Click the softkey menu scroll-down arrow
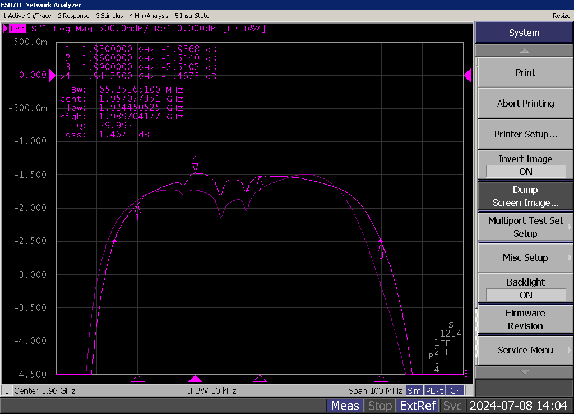The image size is (574, 414). click(x=525, y=372)
